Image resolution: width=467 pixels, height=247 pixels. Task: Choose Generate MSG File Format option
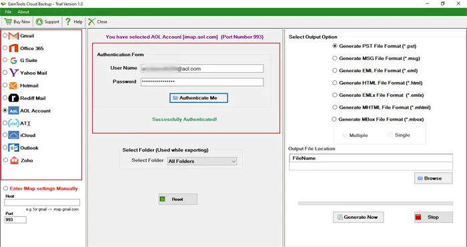pyautogui.click(x=335, y=58)
